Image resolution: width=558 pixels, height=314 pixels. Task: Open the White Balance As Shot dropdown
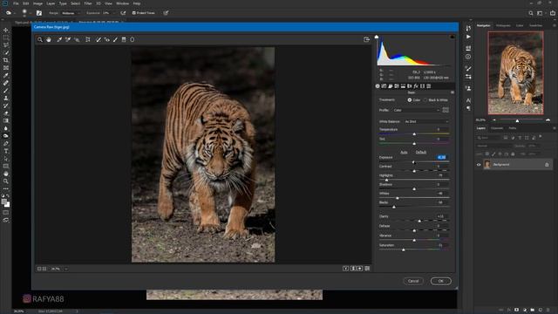click(426, 122)
